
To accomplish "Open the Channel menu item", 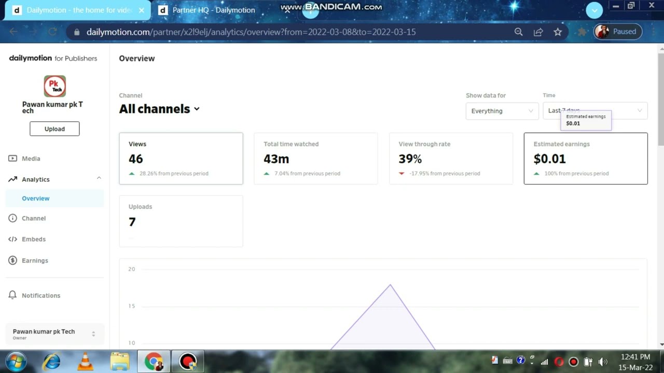I will click(x=34, y=218).
